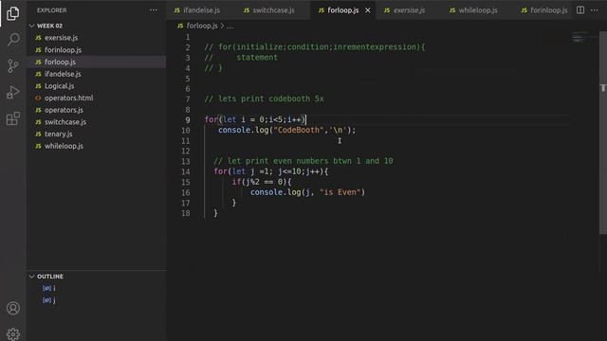Switch to the ifandelse.js tab

pos(197,10)
